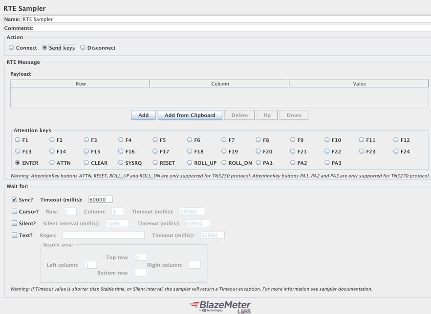431x314 pixels.
Task: Click the Value column header
Action: (359, 84)
